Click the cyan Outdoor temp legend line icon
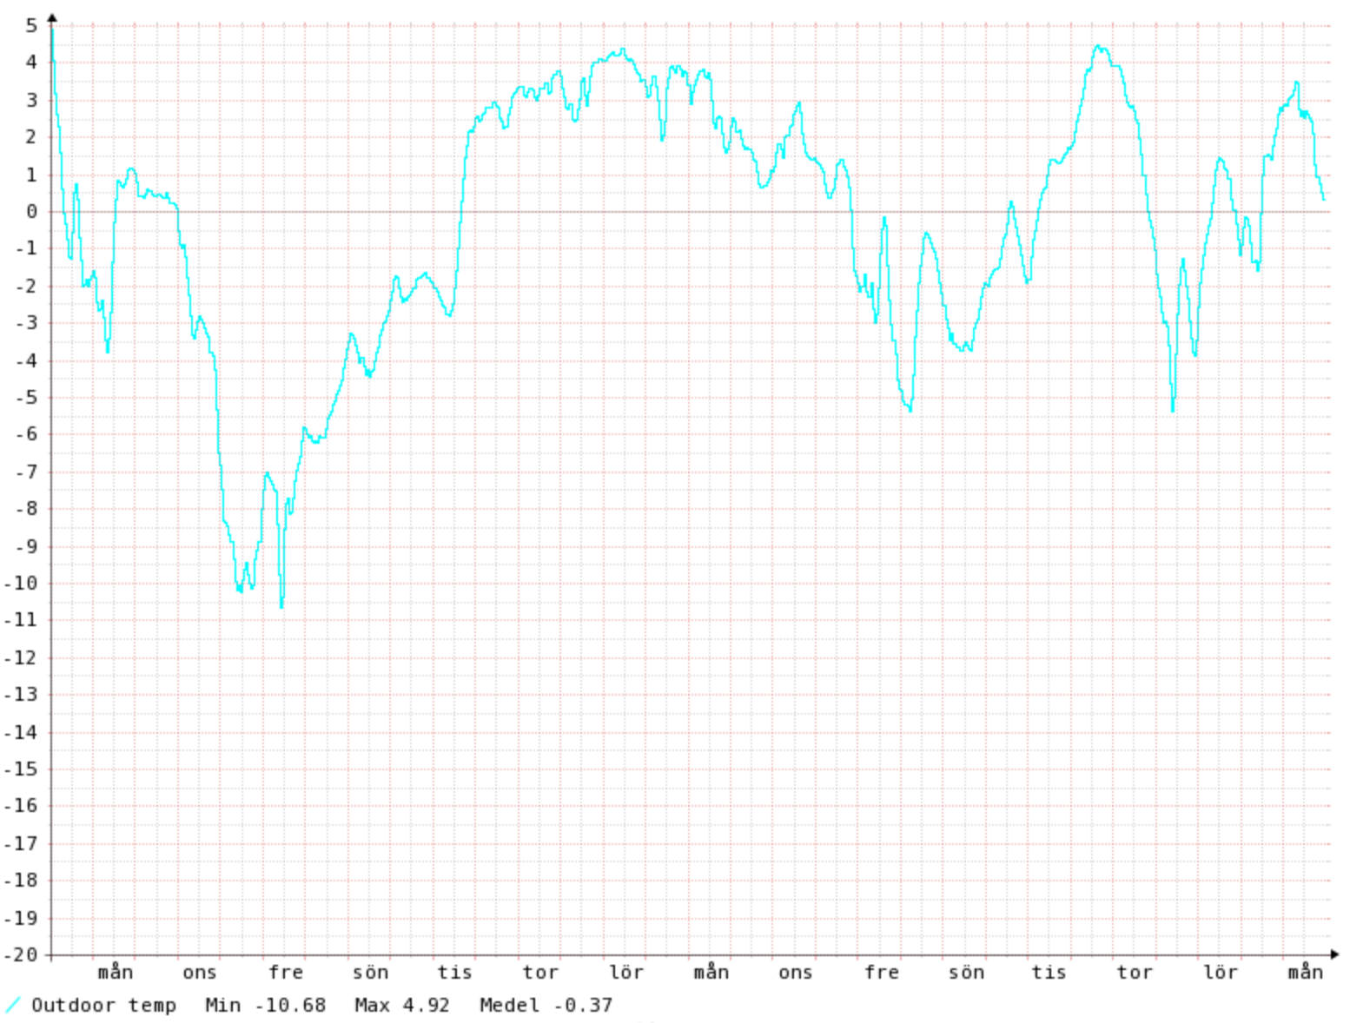 pos(12,1006)
